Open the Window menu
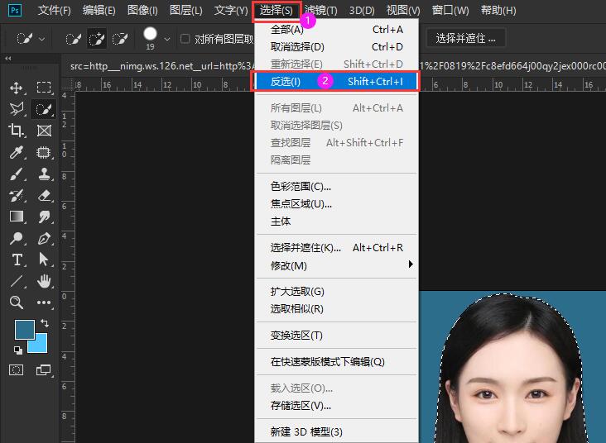 point(450,10)
